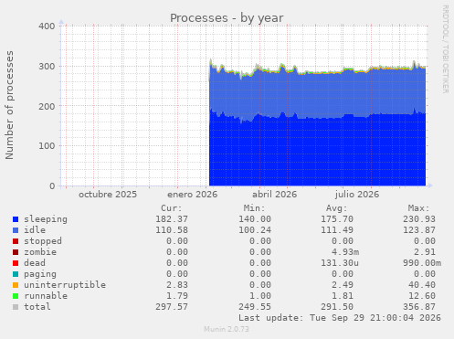Select the 'paging' legend label
This screenshot has height=339, width=454.
click(40, 274)
